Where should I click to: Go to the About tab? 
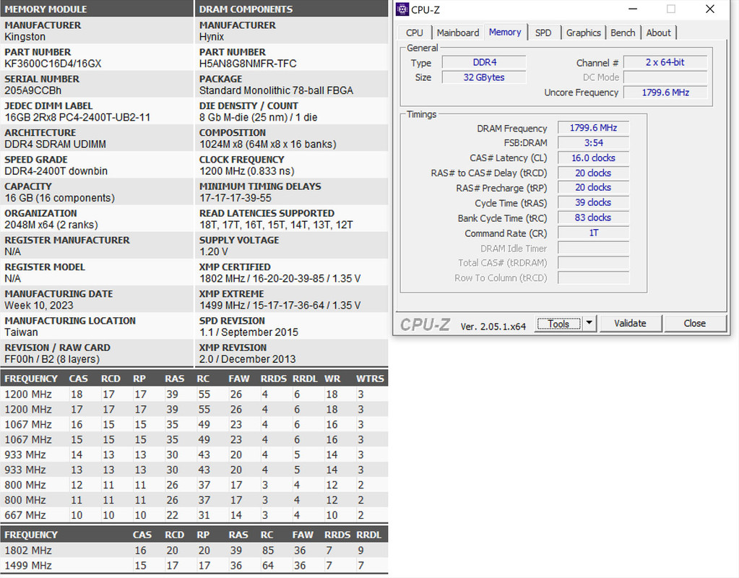tap(658, 33)
